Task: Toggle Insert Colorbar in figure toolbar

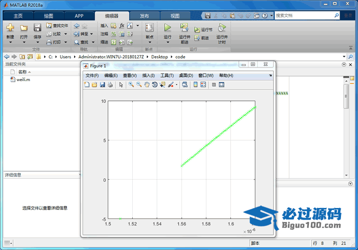Action: (x=195, y=85)
